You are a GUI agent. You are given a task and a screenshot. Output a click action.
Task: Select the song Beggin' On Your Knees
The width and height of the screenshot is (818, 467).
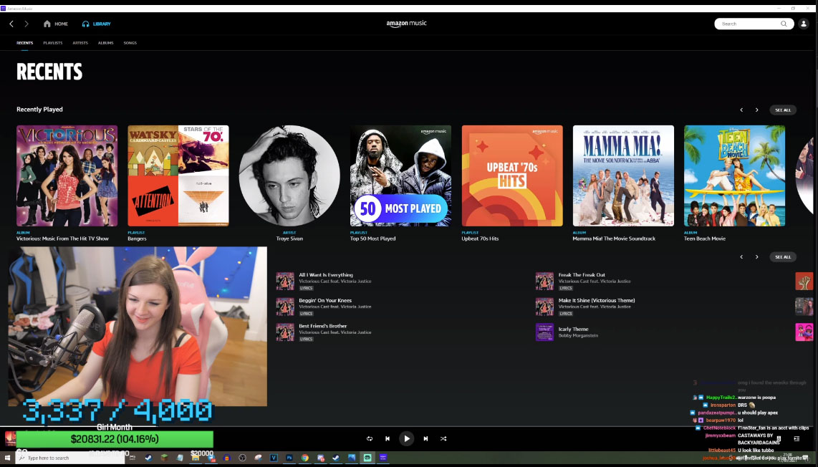pyautogui.click(x=325, y=301)
